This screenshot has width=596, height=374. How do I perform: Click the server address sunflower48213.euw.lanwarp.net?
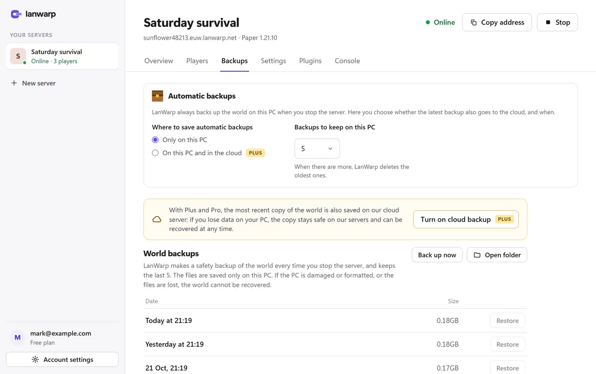coord(190,38)
